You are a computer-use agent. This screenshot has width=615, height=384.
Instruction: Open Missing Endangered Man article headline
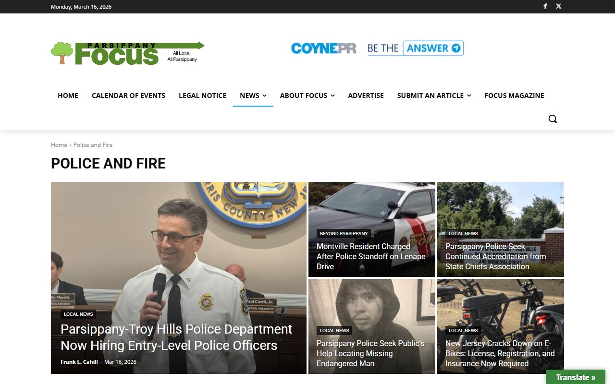pyautogui.click(x=370, y=353)
